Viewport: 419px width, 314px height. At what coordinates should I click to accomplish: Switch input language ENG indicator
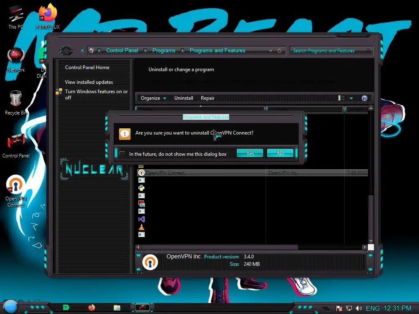372,308
